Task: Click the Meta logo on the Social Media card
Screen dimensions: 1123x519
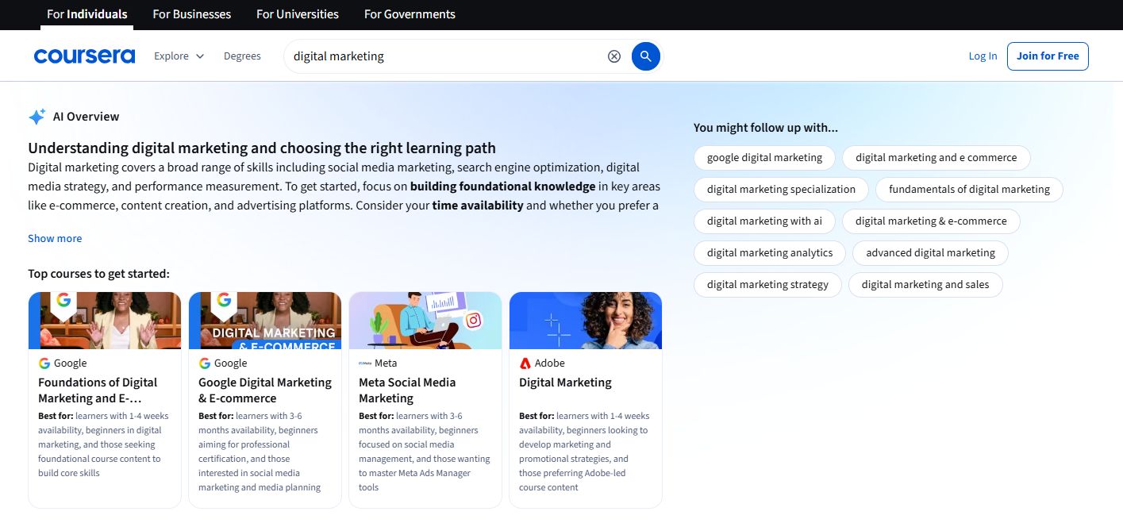Action: point(365,363)
